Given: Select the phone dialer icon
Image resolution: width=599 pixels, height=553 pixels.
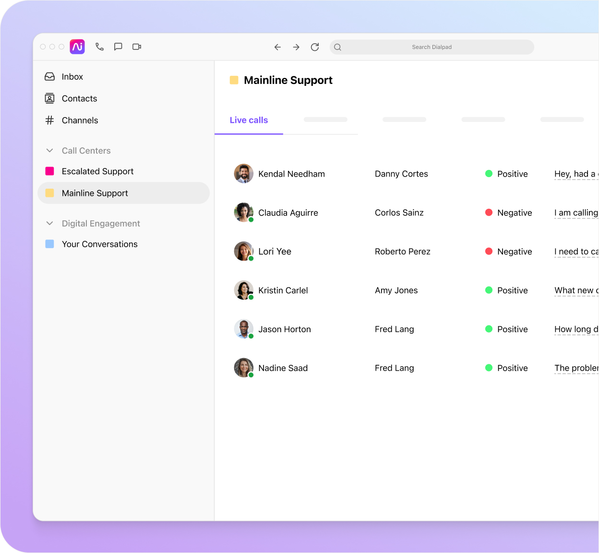Looking at the screenshot, I should click(99, 47).
